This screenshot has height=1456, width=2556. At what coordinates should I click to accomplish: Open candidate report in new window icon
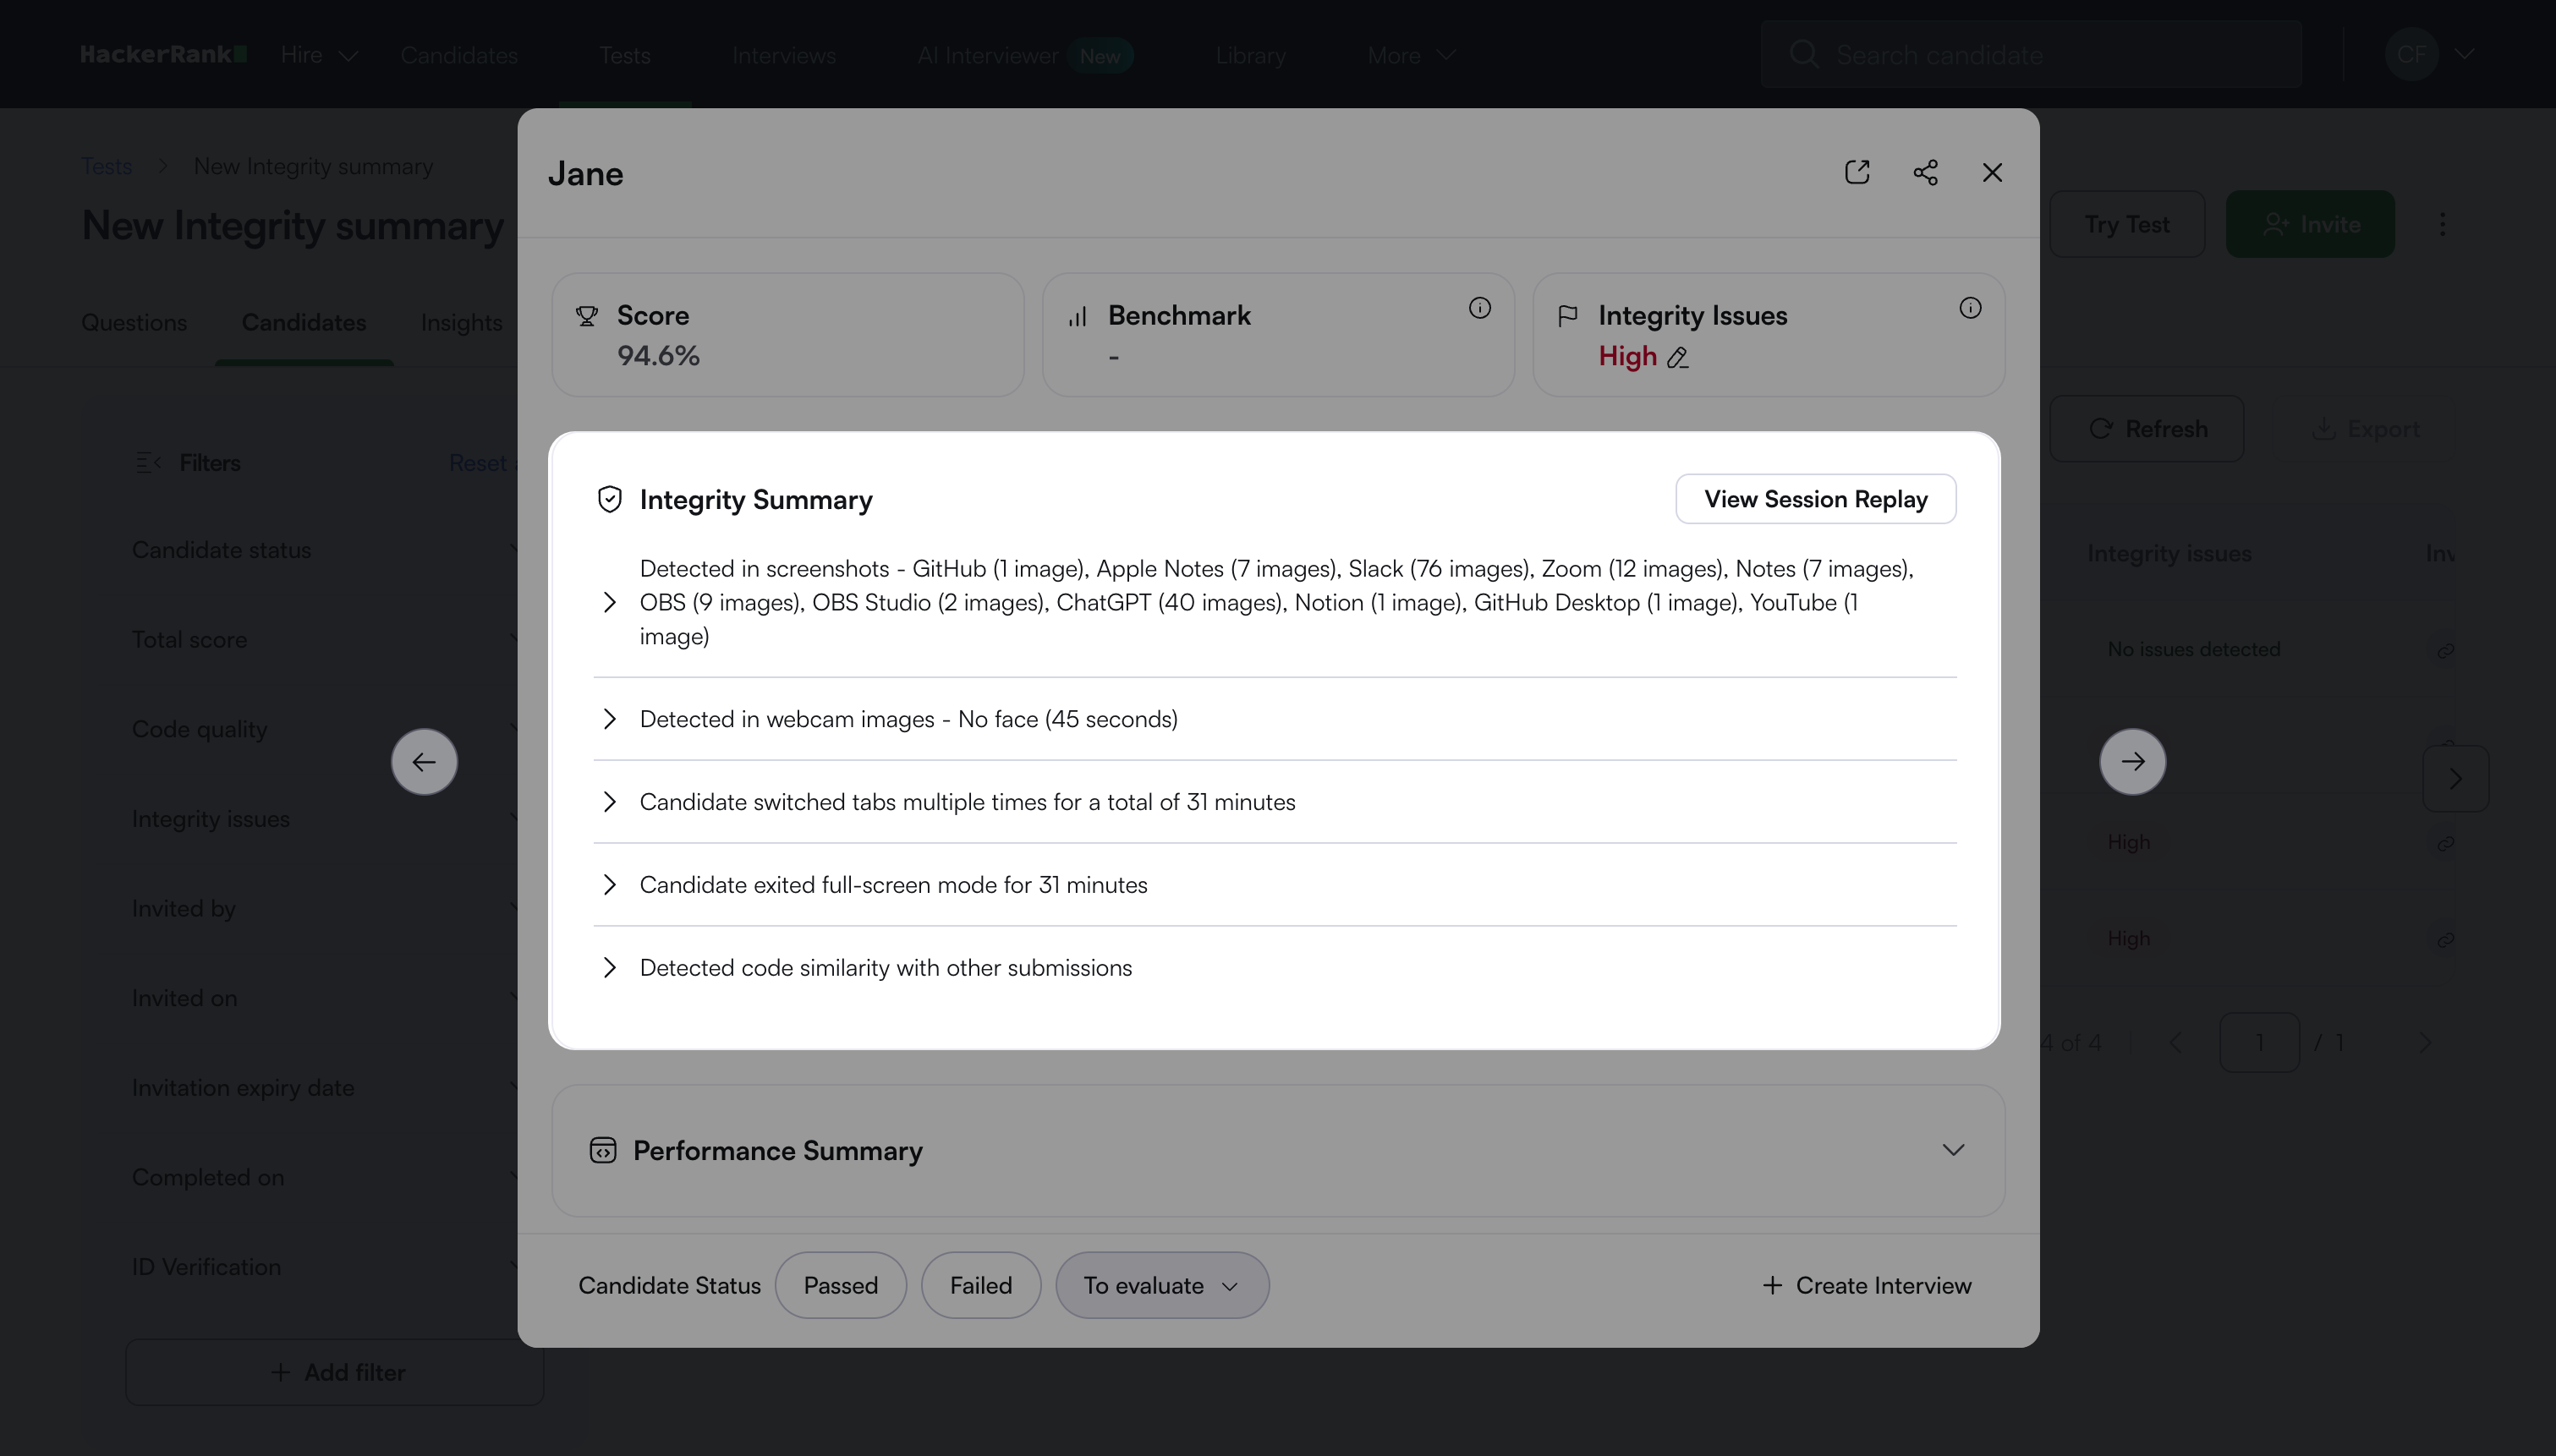(x=1857, y=172)
